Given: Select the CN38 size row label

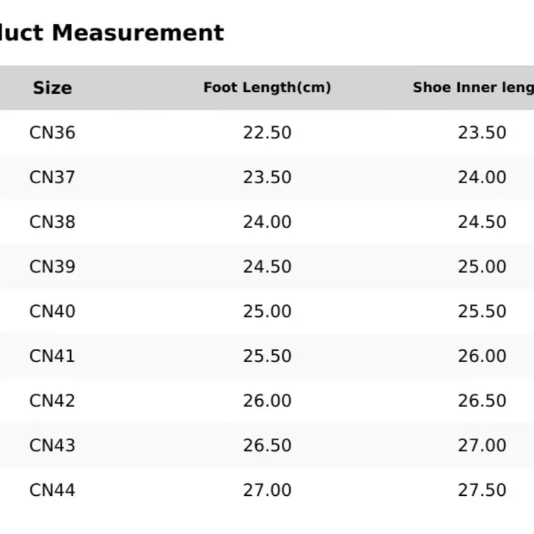Looking at the screenshot, I should click(52, 222).
